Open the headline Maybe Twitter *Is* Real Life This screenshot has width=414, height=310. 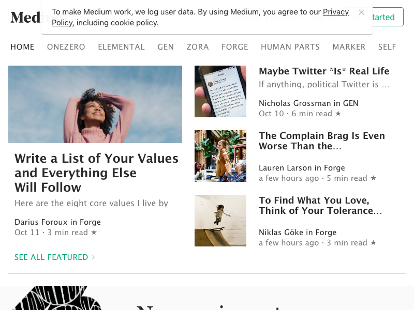(324, 71)
